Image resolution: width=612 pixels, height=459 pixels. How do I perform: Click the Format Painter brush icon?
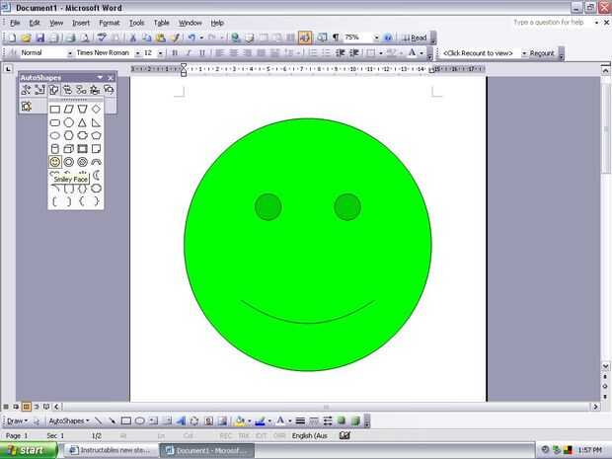click(x=175, y=38)
